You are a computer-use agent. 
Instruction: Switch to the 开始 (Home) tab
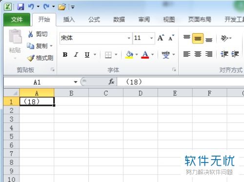[x=44, y=20]
